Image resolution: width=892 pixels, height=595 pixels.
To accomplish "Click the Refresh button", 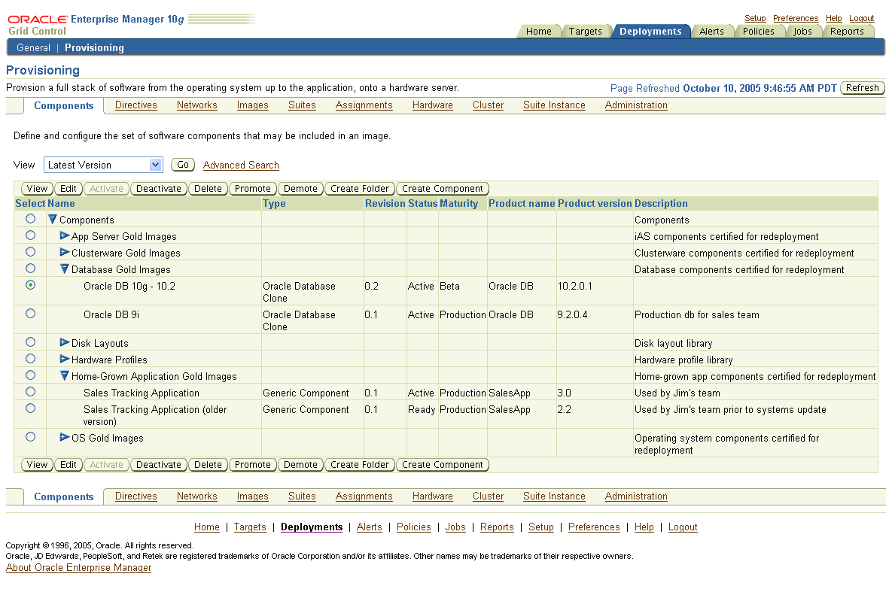I will (x=862, y=87).
